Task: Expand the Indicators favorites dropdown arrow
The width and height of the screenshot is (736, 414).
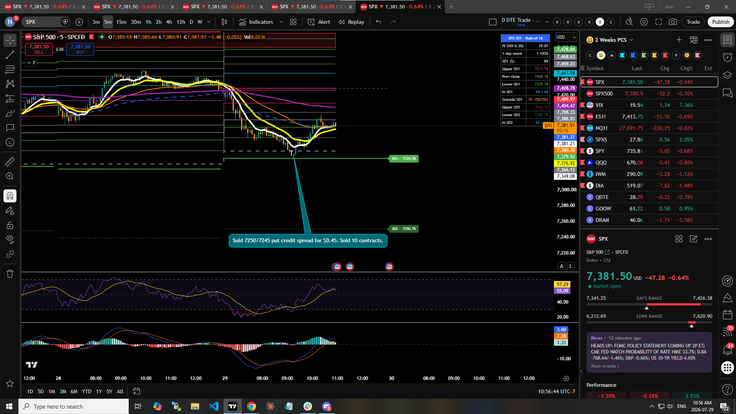Action: [281, 22]
